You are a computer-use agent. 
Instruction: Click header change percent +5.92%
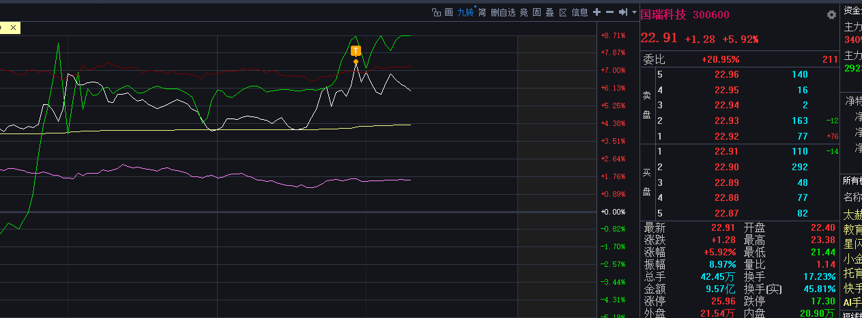tap(741, 39)
